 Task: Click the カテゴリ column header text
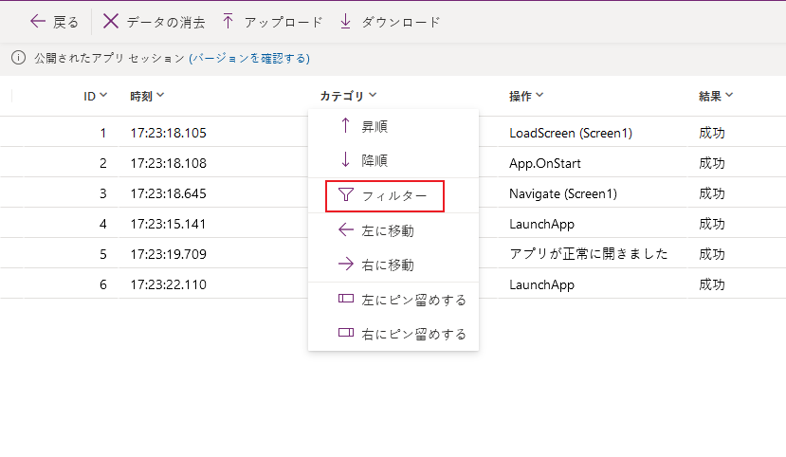coord(342,96)
